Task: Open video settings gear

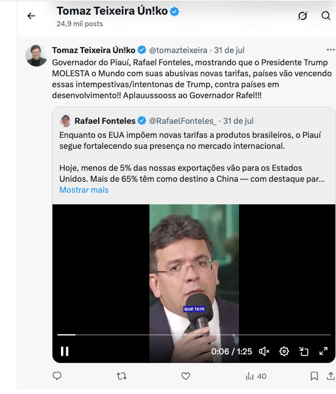Action: pos(284,351)
